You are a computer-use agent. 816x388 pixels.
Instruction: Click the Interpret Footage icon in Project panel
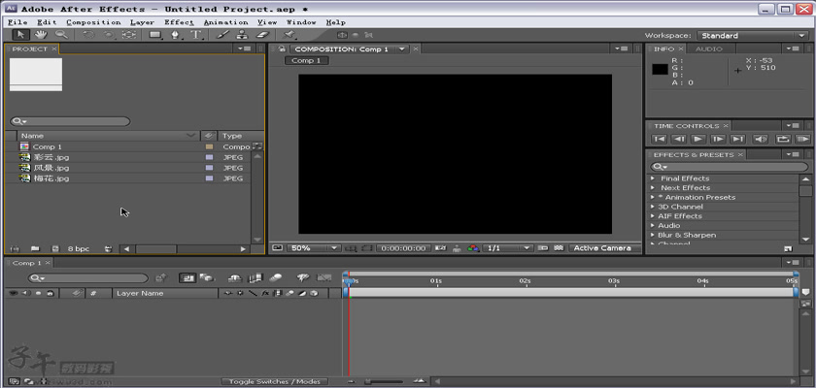[15, 248]
